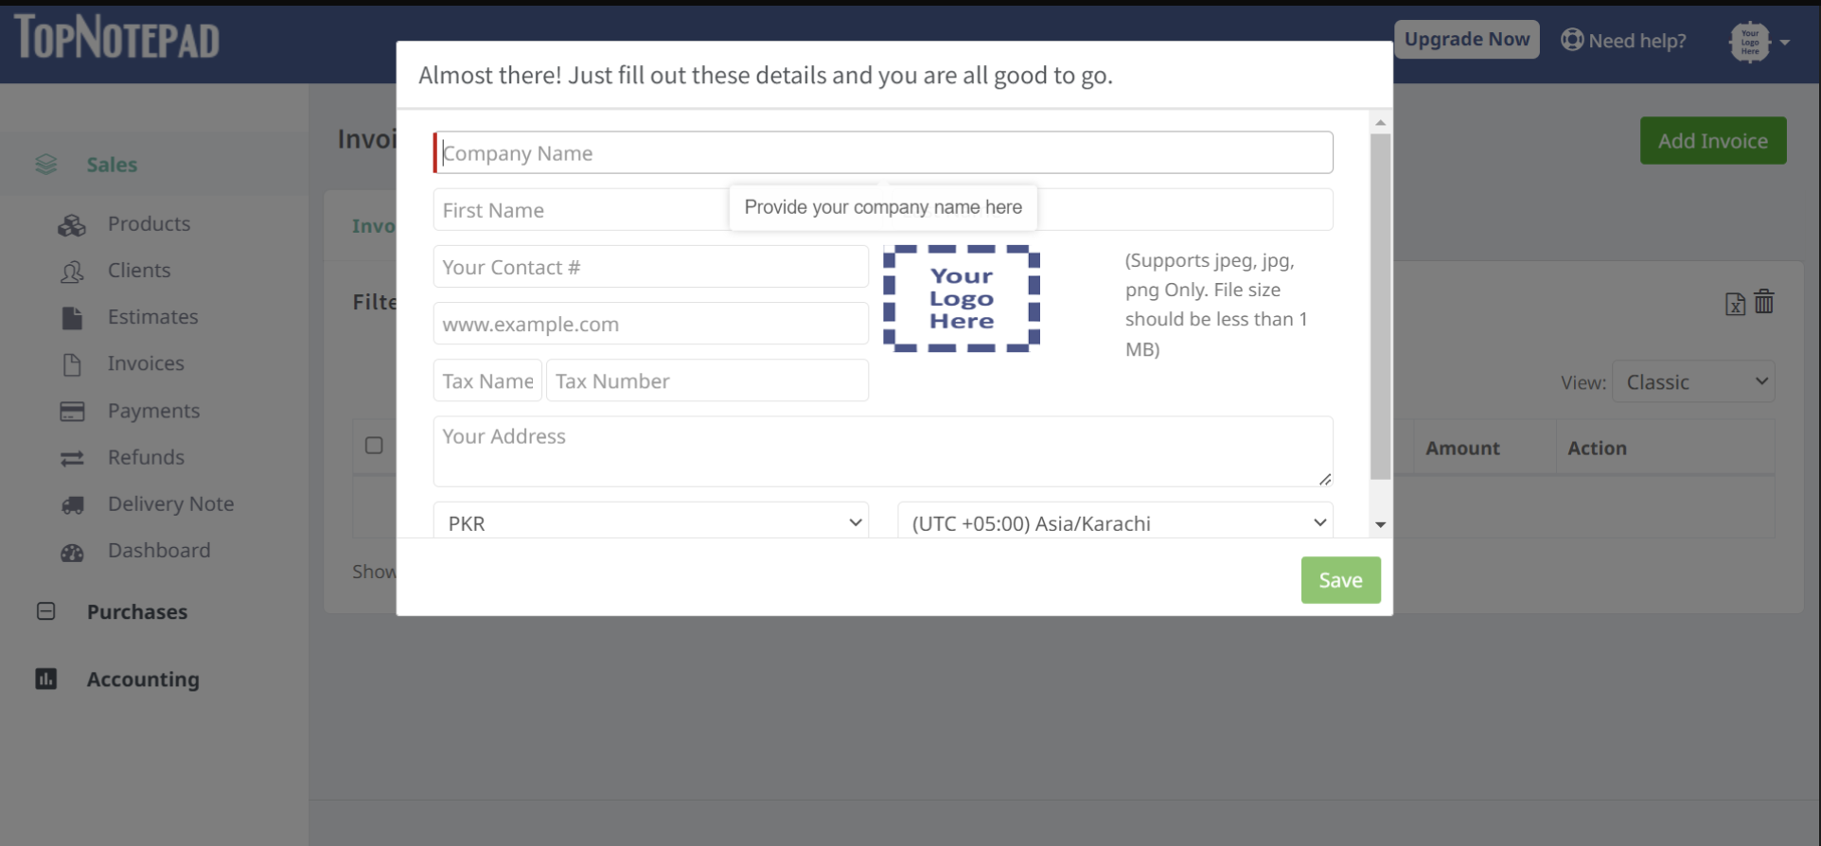
Task: Open the Asia/Karachi timezone dropdown
Action: [1115, 522]
